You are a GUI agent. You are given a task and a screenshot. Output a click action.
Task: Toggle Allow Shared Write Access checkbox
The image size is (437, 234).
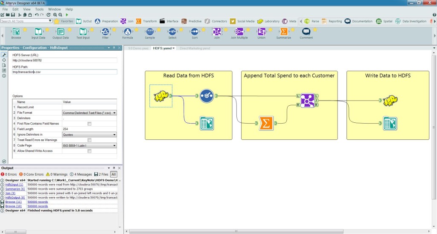89,151
